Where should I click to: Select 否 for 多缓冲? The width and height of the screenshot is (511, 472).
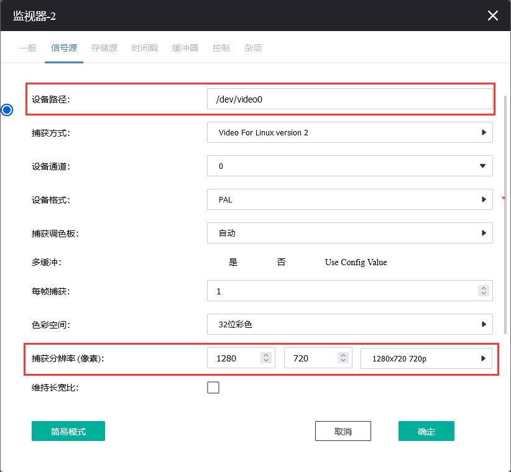tap(282, 262)
